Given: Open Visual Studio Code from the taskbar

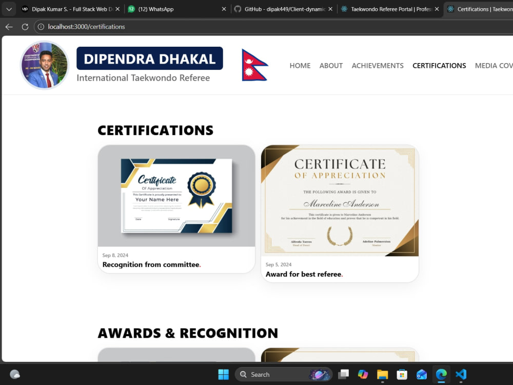Looking at the screenshot, I should click(x=461, y=374).
